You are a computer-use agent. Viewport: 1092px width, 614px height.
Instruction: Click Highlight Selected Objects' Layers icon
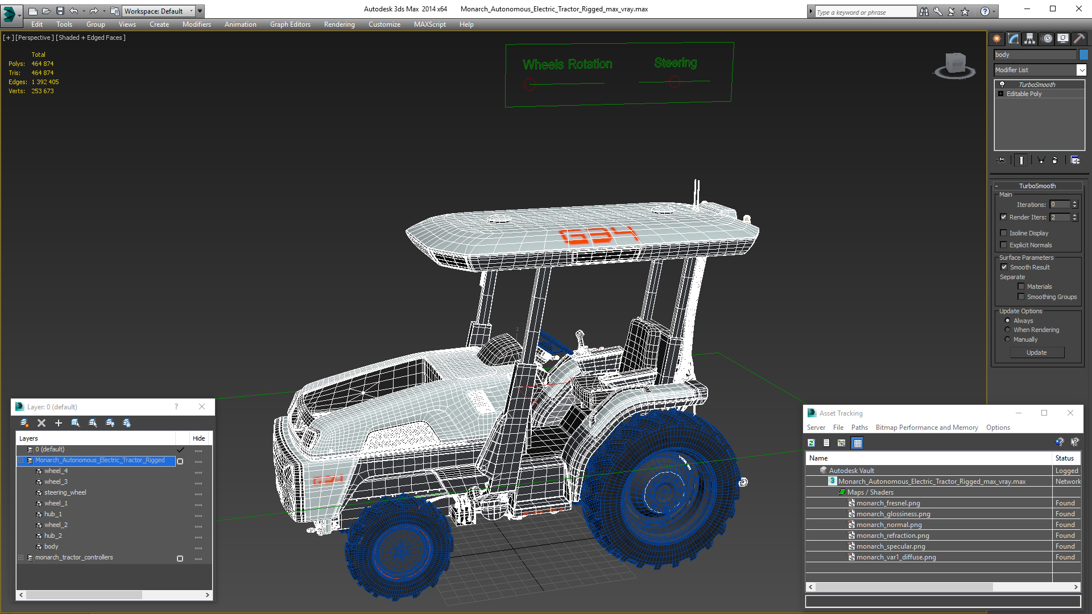[93, 423]
